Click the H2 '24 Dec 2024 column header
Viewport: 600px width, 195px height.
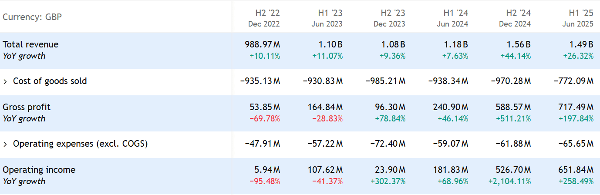[515, 18]
